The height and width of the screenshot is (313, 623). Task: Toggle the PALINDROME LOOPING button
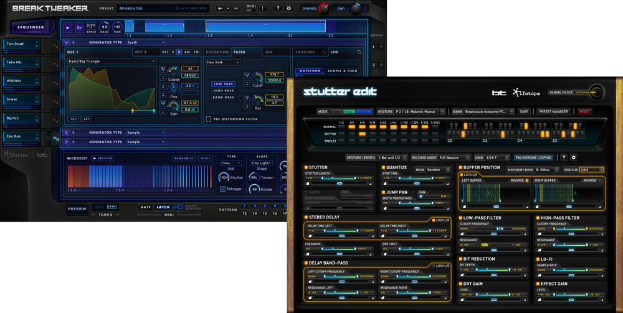point(534,157)
